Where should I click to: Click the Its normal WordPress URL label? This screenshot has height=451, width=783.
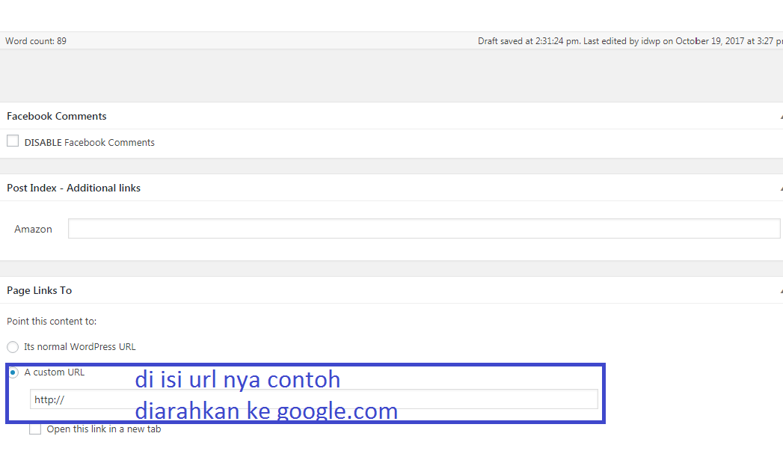[80, 347]
